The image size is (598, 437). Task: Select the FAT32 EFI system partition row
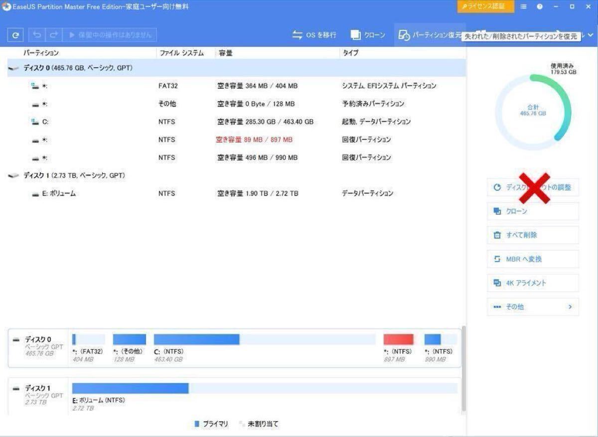coord(237,86)
